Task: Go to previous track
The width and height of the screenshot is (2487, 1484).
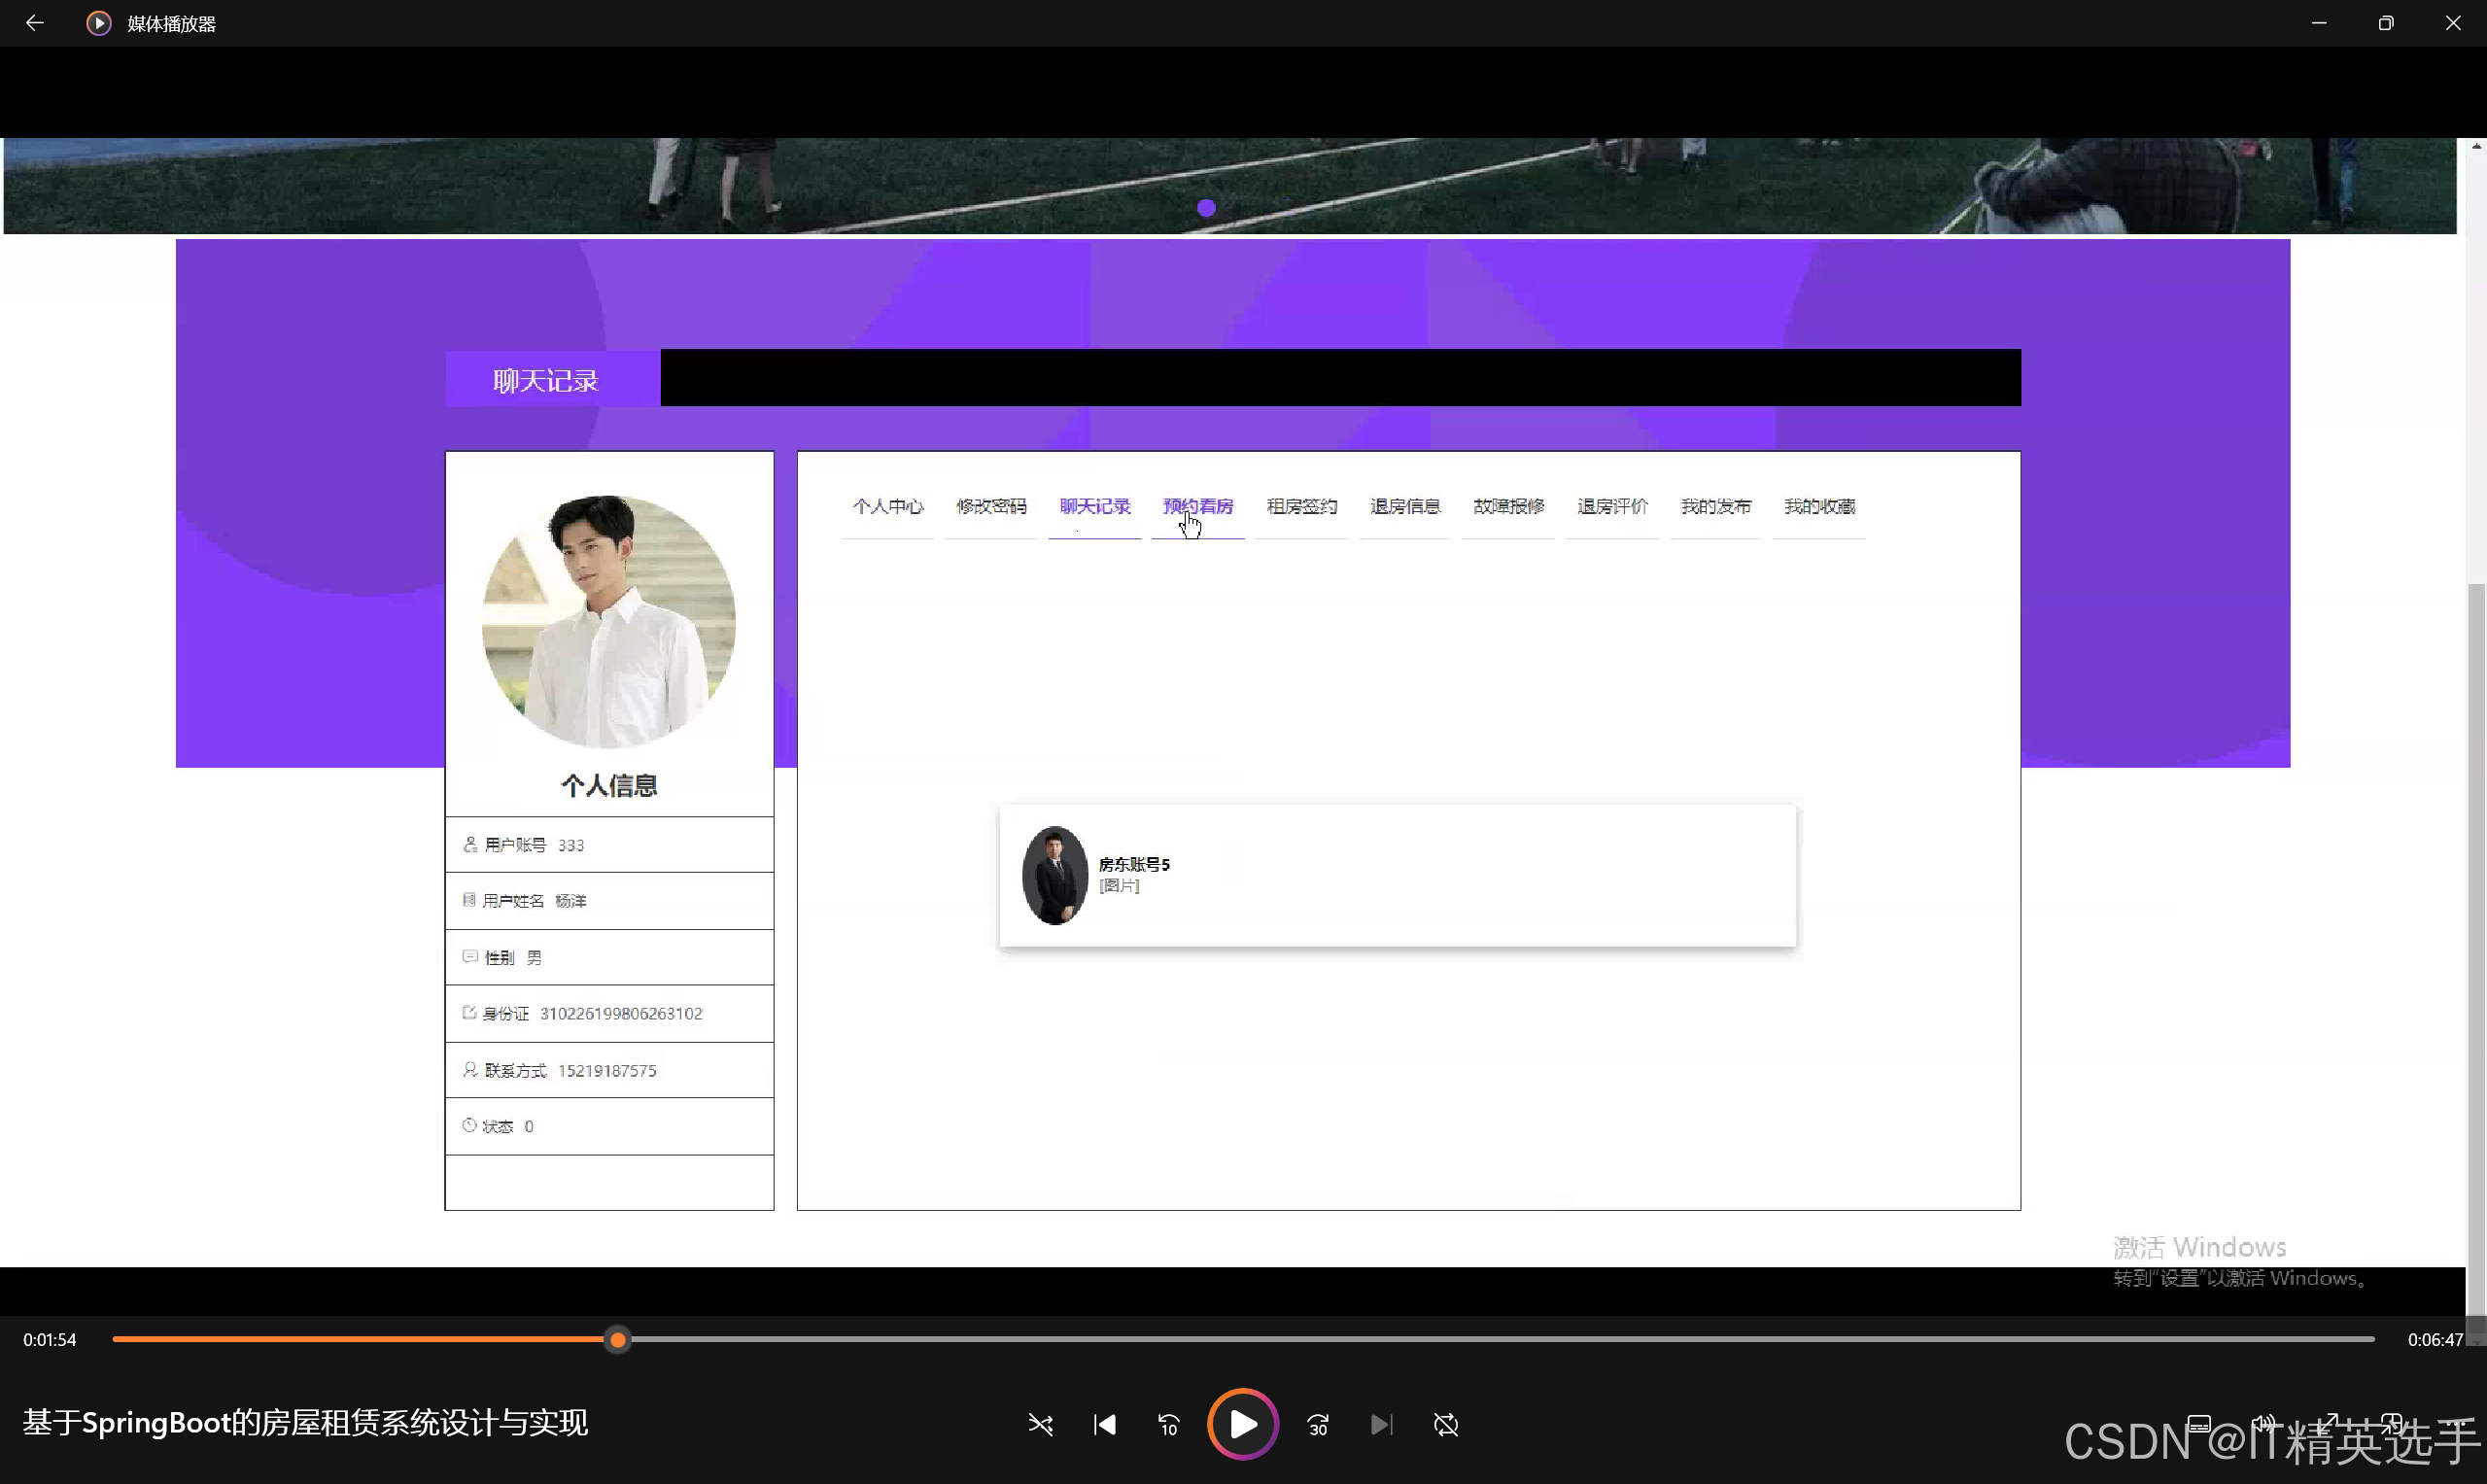Action: tap(1104, 1424)
